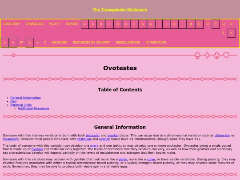Screen dimensions: 240x180
Task: Open the DONATE nav item
Action: click(x=72, y=24)
